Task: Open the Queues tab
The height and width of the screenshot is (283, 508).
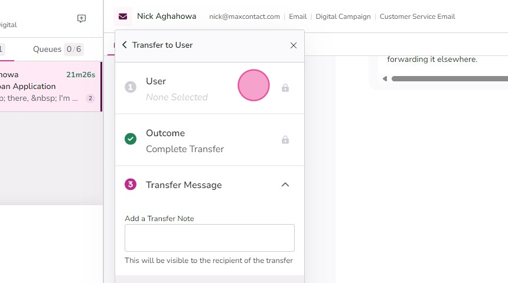Action: tap(58, 49)
